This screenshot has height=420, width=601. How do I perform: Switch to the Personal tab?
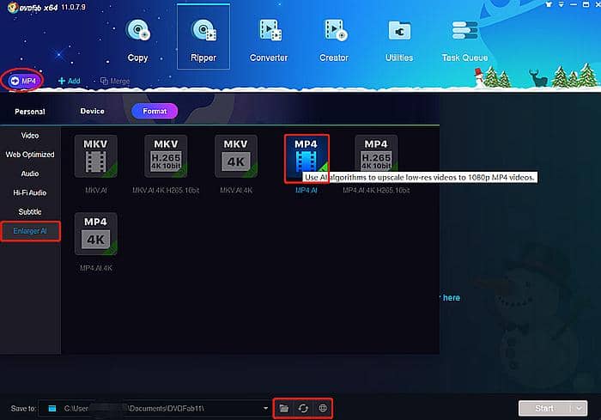(30, 112)
